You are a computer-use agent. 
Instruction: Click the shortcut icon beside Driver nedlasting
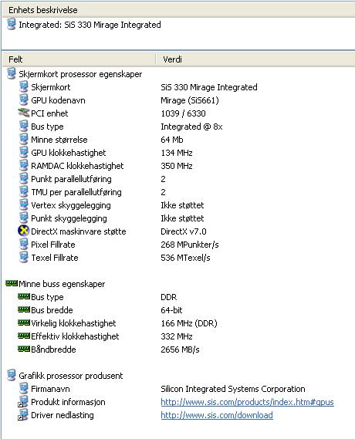click(23, 414)
